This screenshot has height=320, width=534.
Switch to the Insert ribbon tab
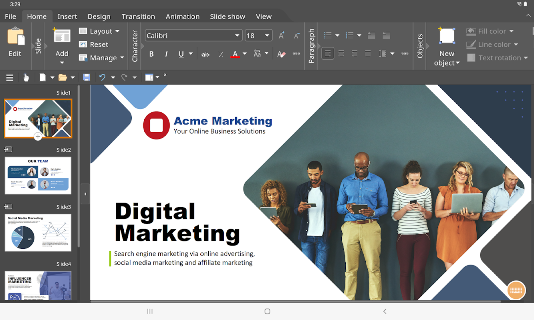click(67, 16)
